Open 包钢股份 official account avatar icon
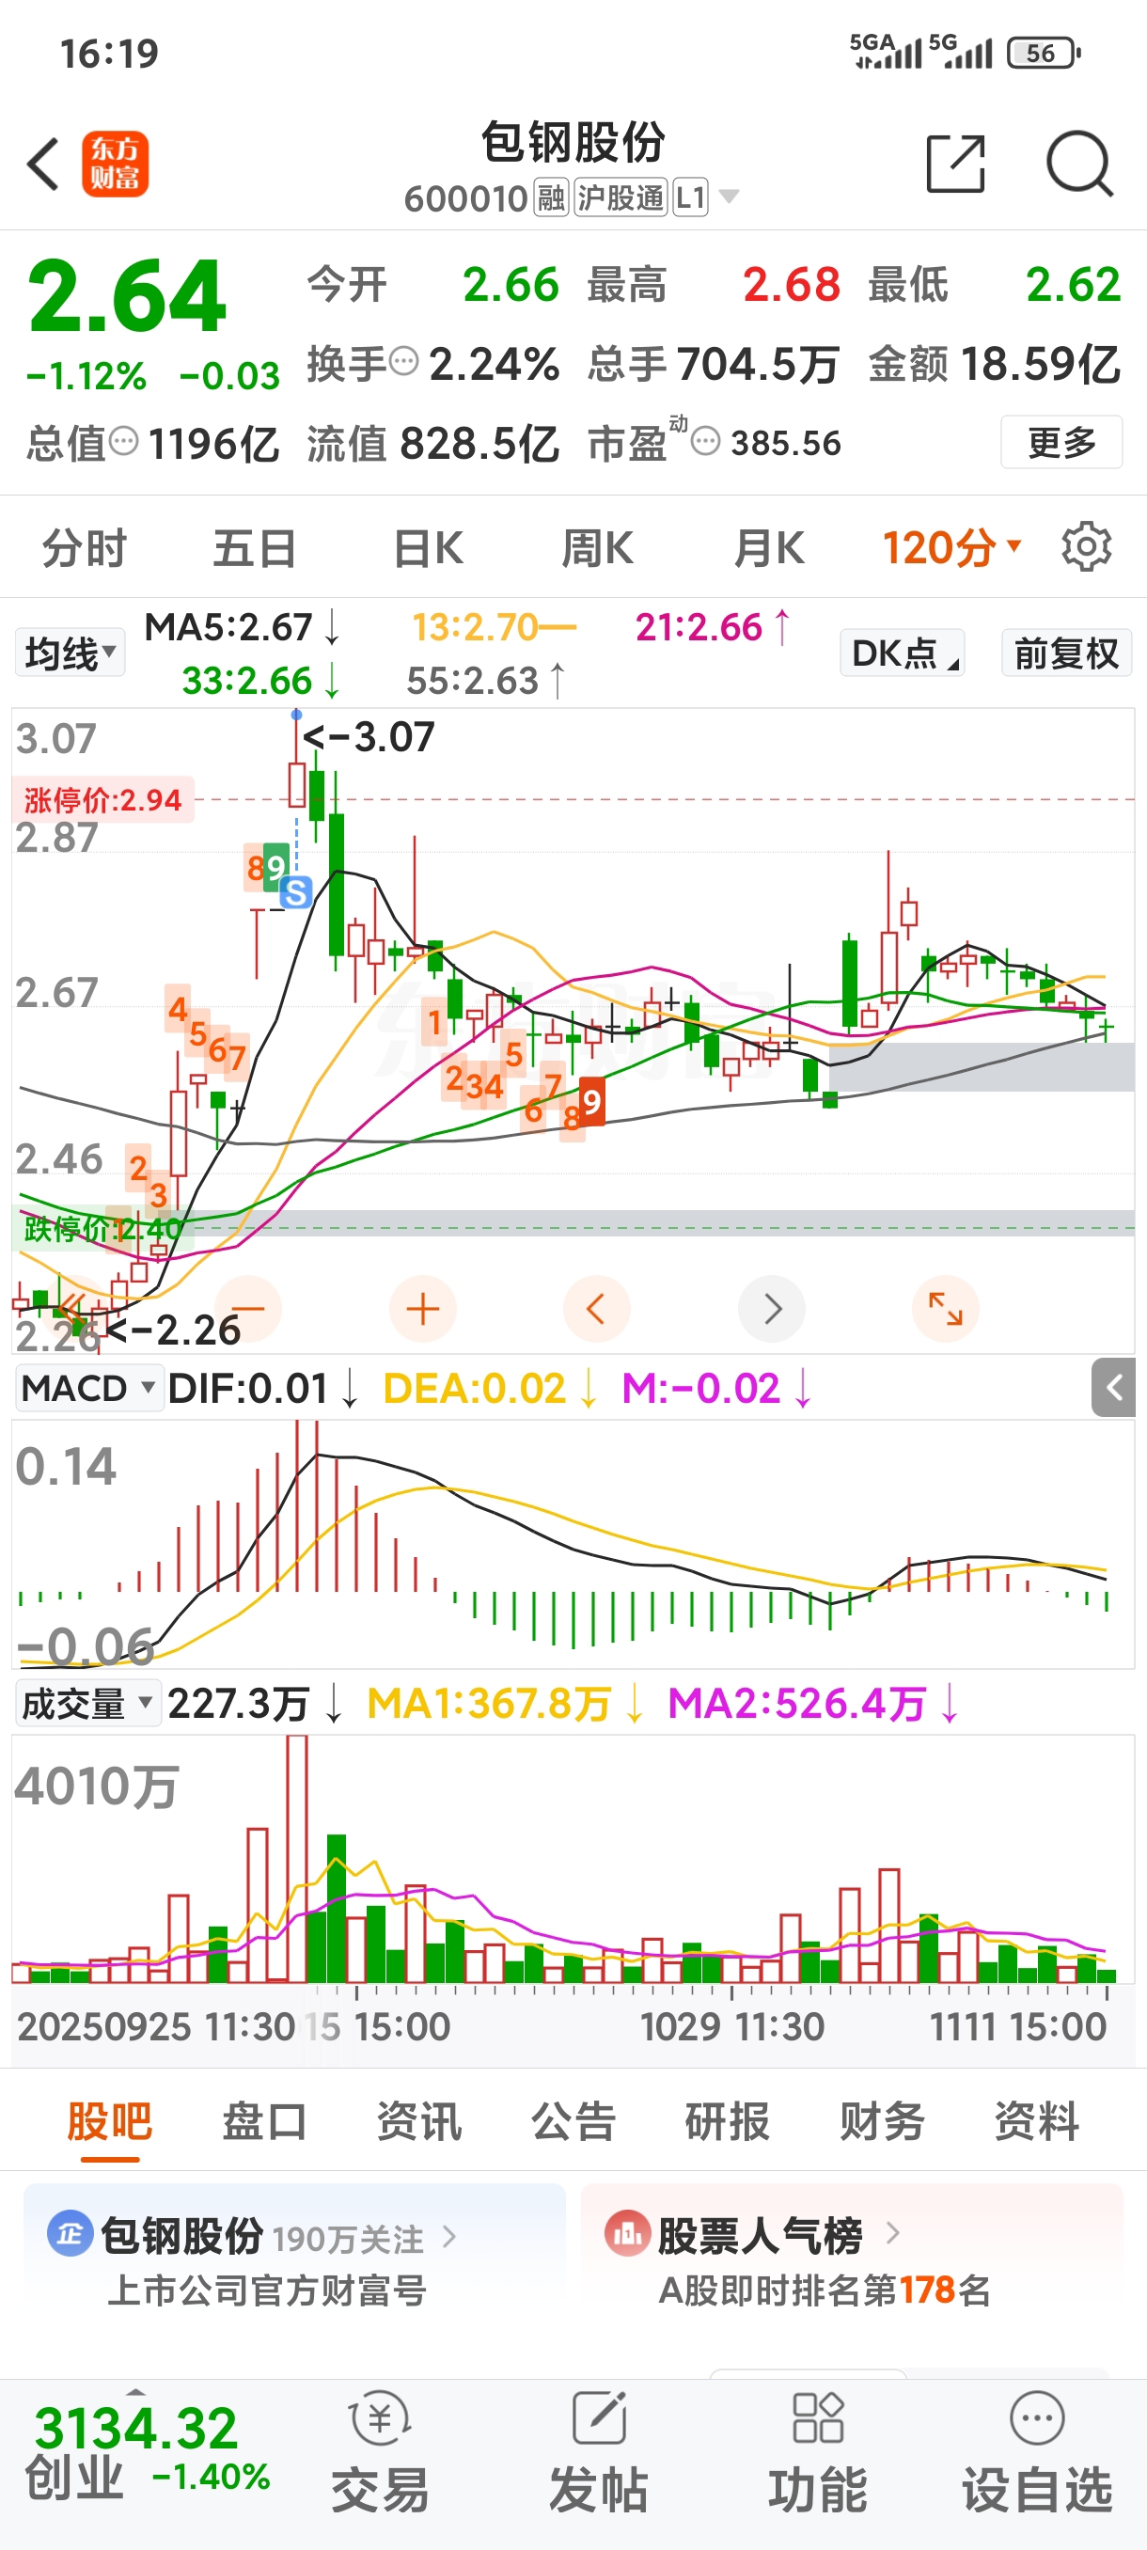 tap(71, 2233)
